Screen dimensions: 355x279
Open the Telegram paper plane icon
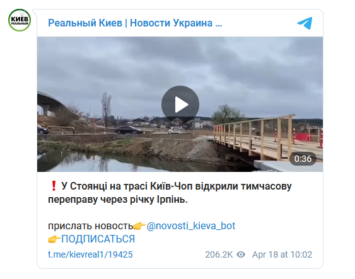[305, 23]
